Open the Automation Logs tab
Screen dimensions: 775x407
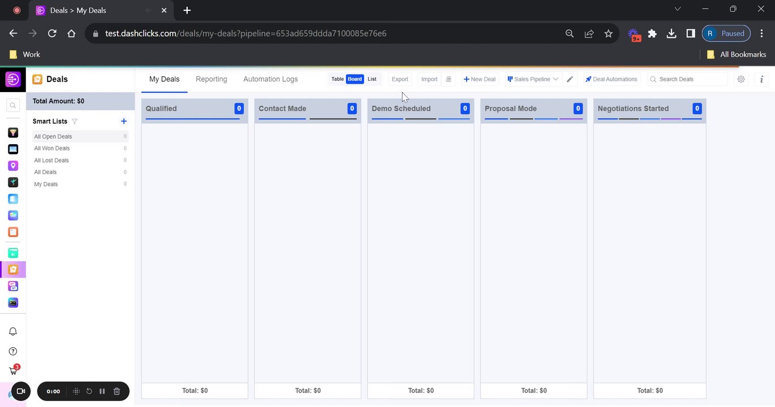(271, 79)
